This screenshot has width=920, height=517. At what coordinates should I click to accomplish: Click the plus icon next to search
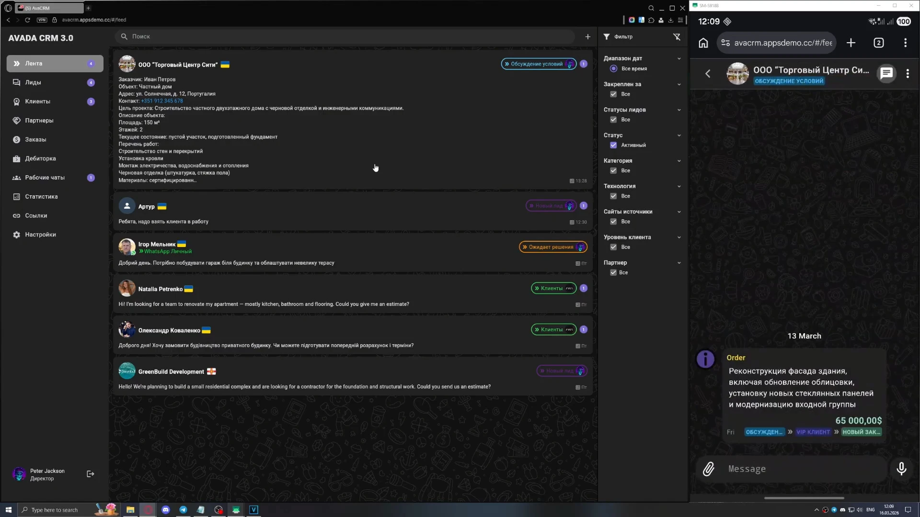pos(587,37)
